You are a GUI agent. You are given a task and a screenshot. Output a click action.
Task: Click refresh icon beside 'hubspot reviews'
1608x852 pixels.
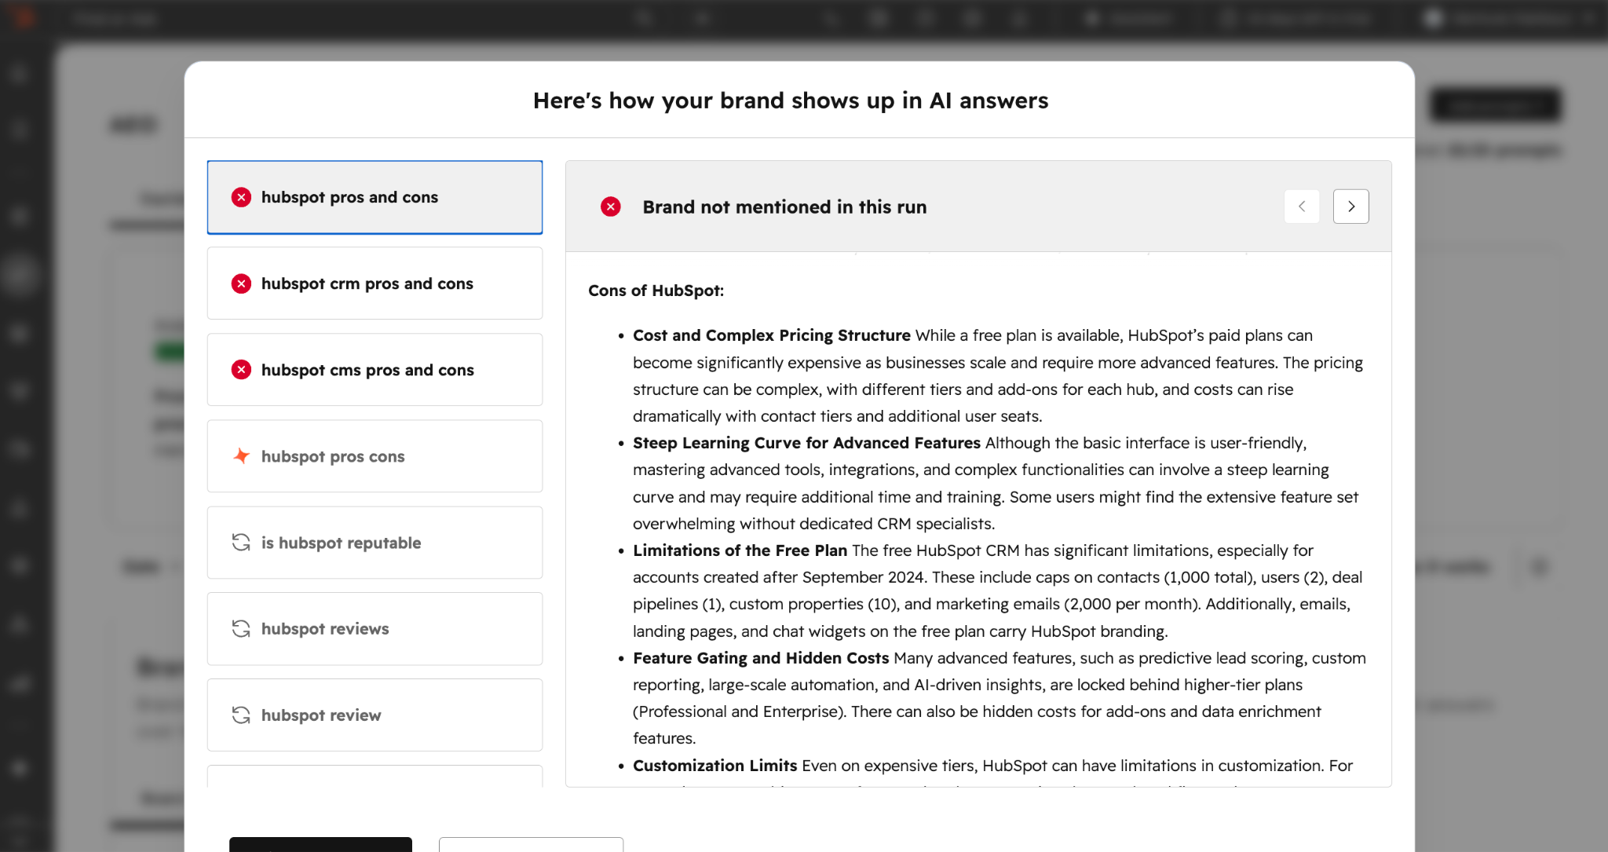pyautogui.click(x=241, y=629)
